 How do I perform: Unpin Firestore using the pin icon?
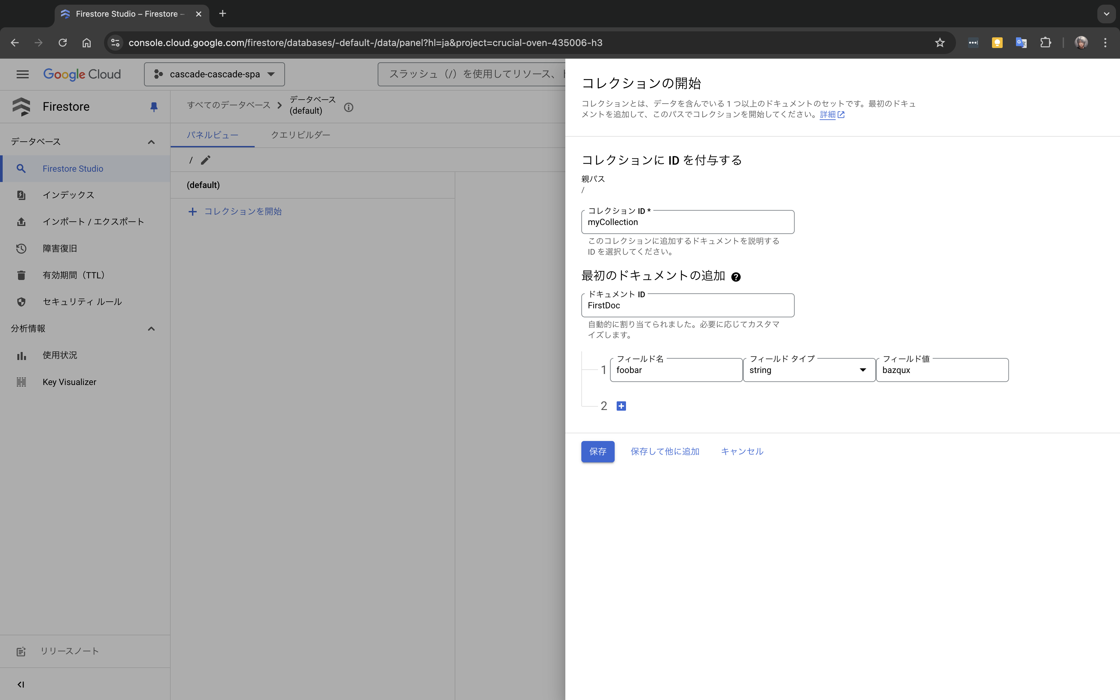[x=154, y=107]
